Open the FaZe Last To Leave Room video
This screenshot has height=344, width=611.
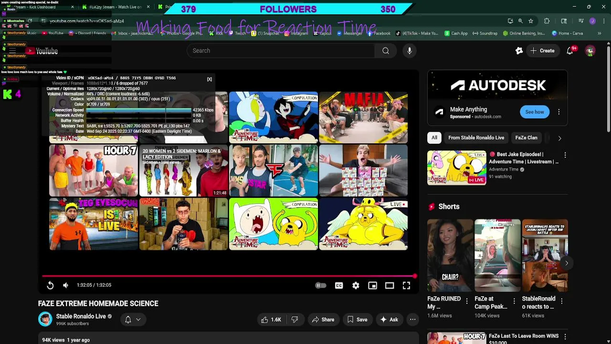pos(523,339)
